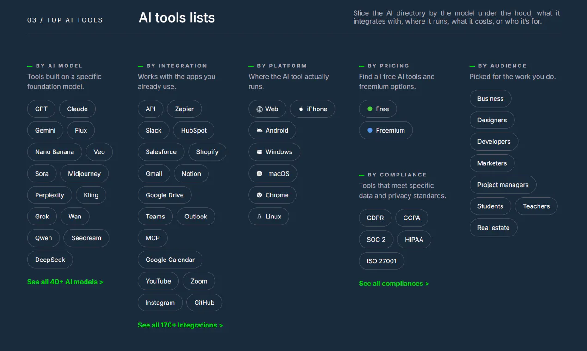Open the HubSpot integration tag

click(194, 130)
